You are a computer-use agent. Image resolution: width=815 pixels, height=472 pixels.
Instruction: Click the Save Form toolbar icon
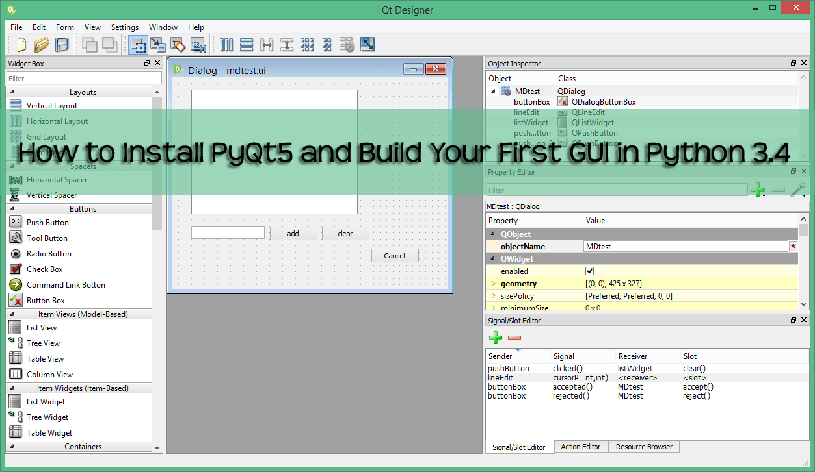click(x=62, y=45)
